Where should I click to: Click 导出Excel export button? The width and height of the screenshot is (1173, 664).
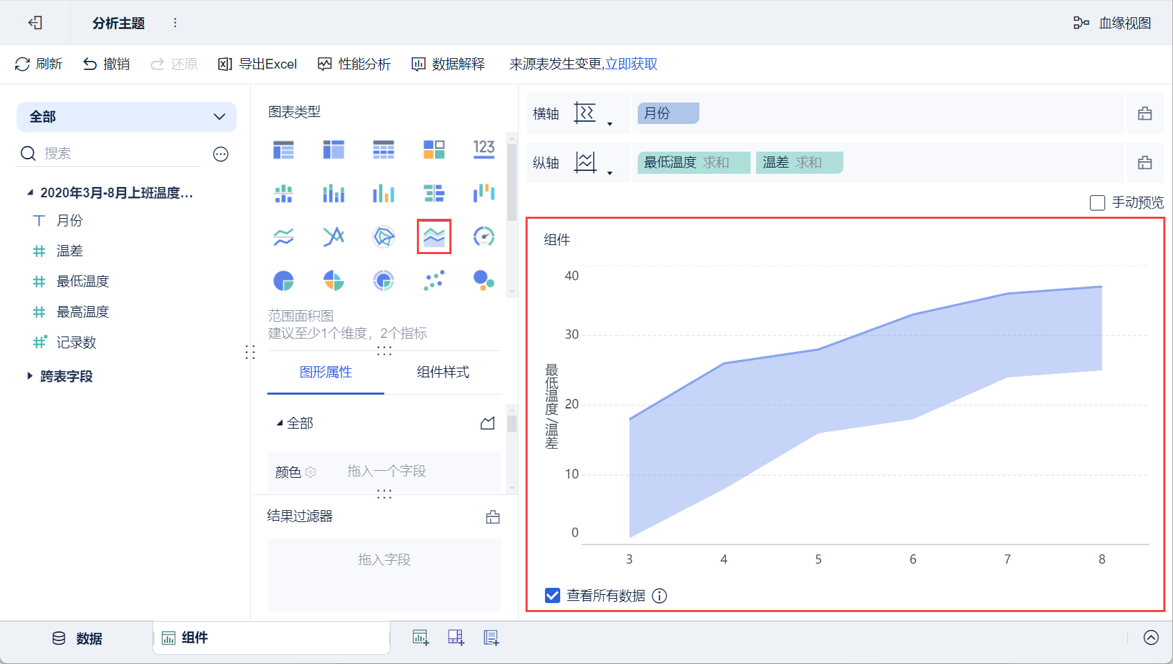(x=258, y=64)
